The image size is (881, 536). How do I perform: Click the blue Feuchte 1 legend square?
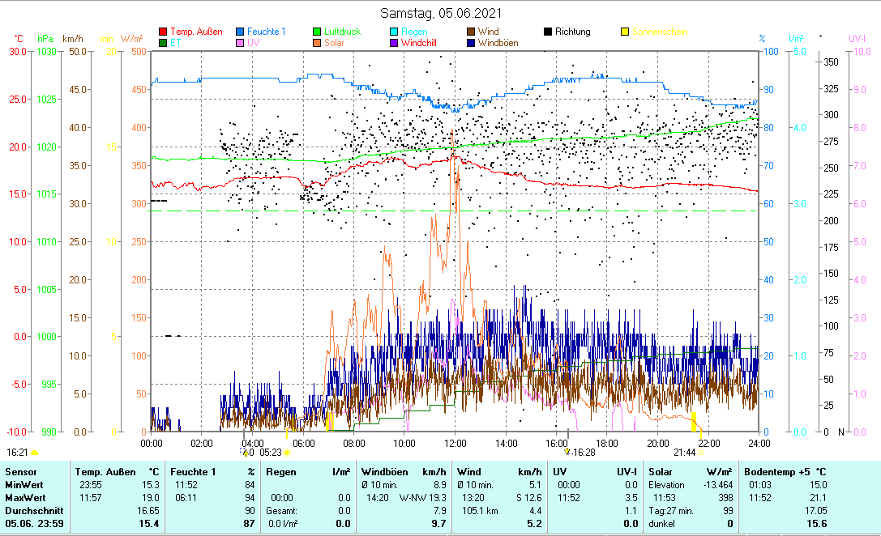pos(240,32)
